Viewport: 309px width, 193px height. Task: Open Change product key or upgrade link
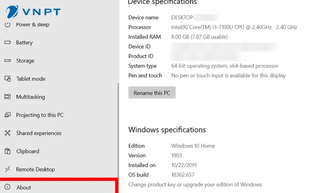195,185
